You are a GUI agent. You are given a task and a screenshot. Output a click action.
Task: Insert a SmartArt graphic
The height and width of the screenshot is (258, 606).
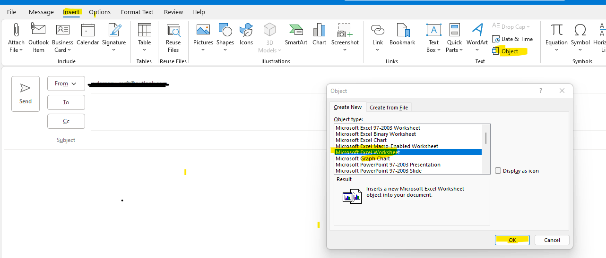pyautogui.click(x=296, y=34)
